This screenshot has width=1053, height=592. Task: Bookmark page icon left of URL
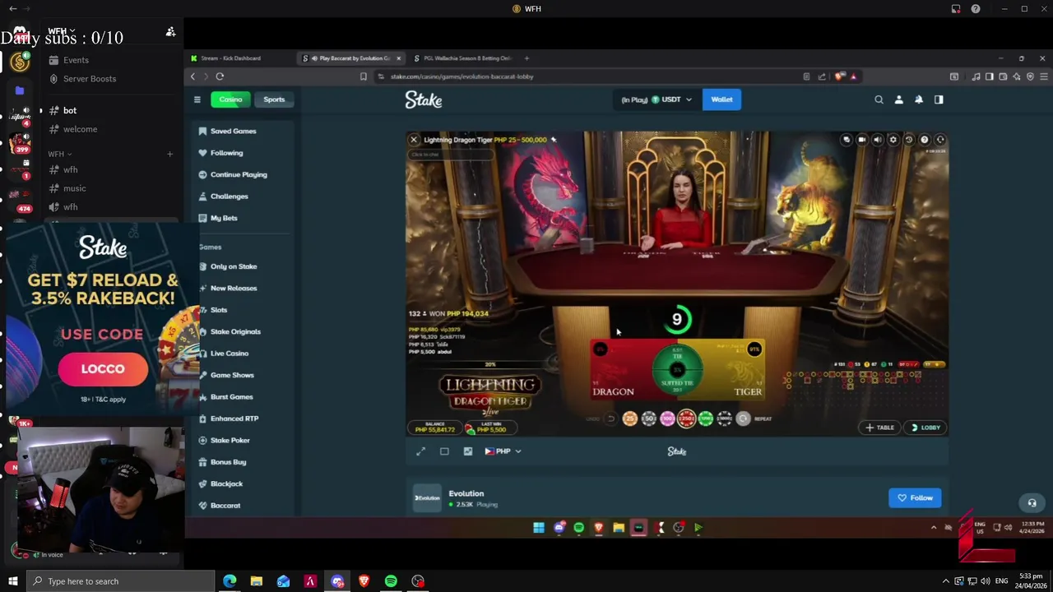tap(363, 76)
